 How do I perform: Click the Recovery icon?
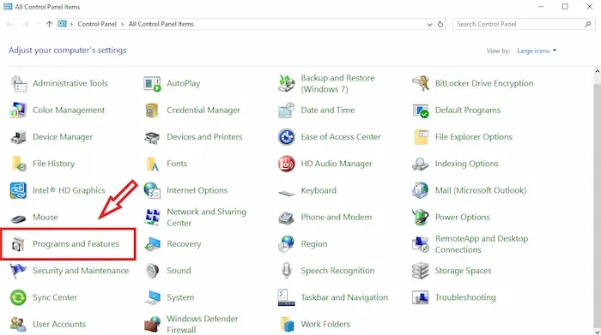152,244
